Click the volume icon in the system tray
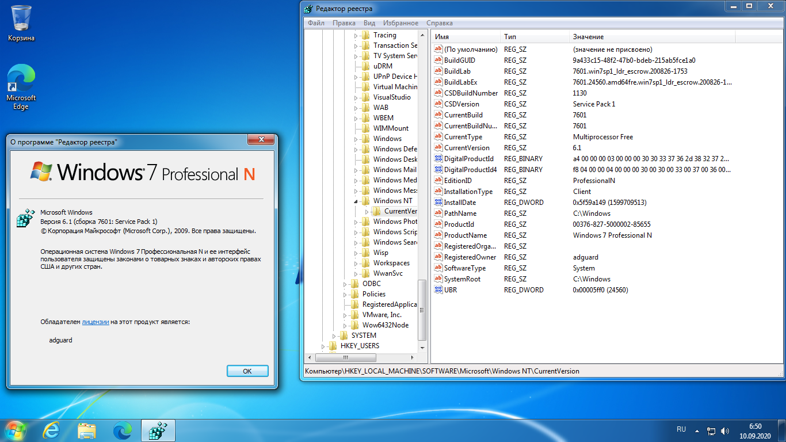 point(725,430)
